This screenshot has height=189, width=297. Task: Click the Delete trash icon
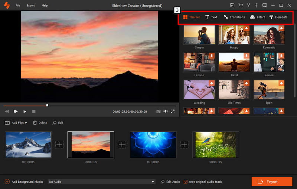click(x=35, y=123)
